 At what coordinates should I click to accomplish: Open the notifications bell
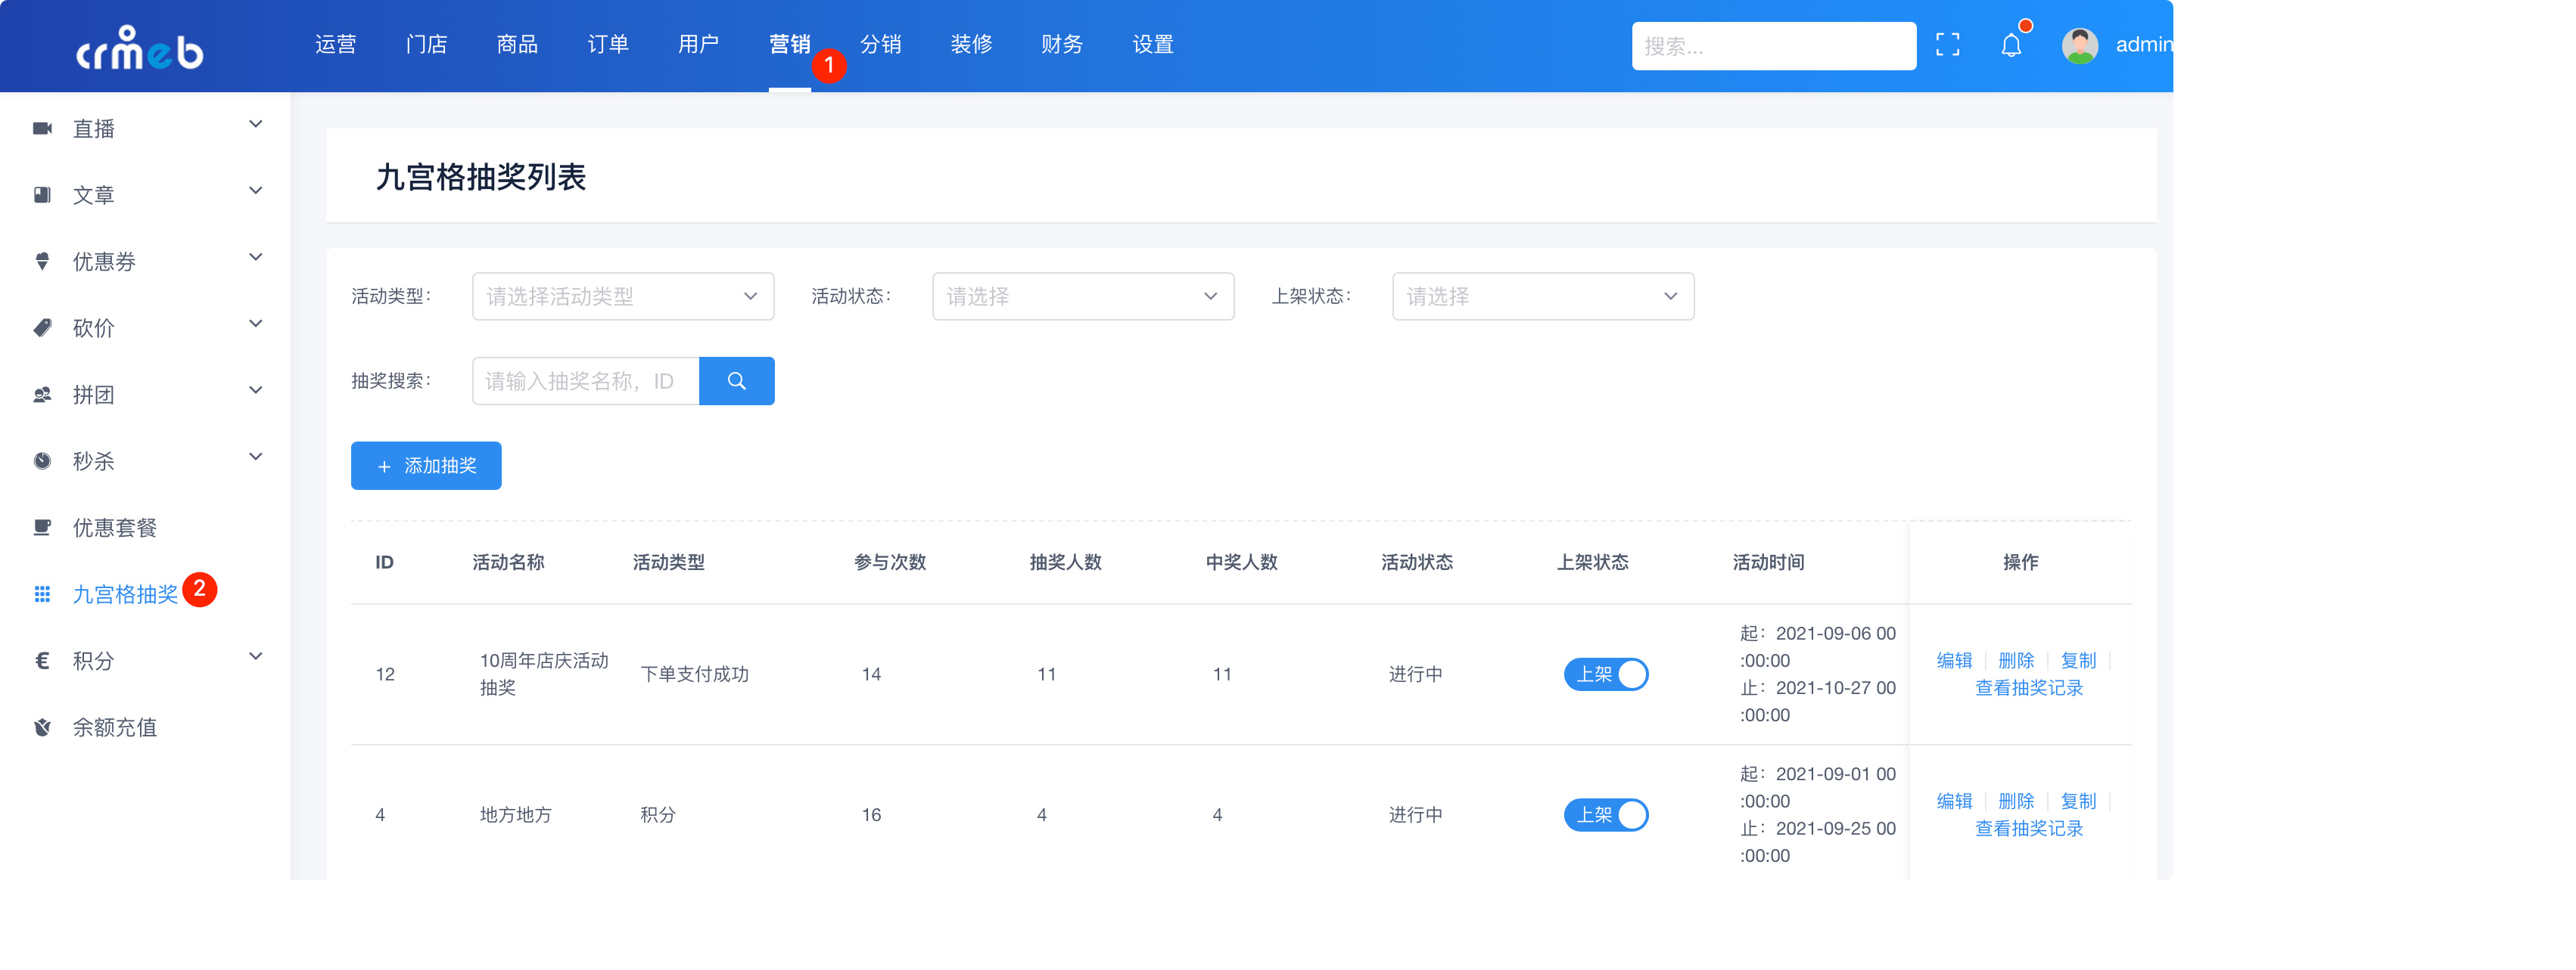coord(2011,45)
